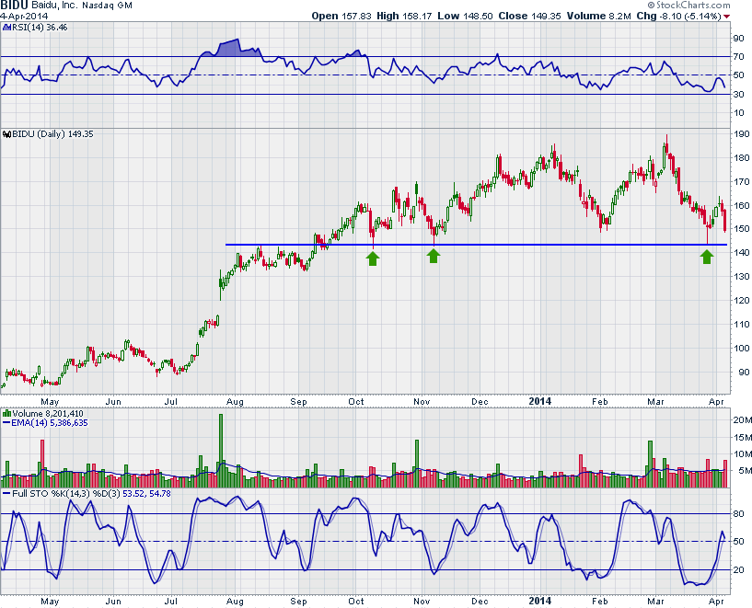752x608 pixels.
Task: Click the 'RSI(14) 36.46' legend text
Action: pos(40,28)
